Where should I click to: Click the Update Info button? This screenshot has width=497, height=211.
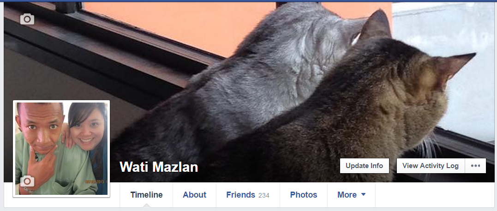[365, 166]
